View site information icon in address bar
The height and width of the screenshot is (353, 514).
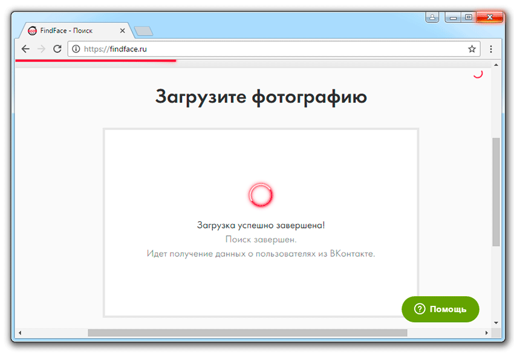(x=76, y=49)
